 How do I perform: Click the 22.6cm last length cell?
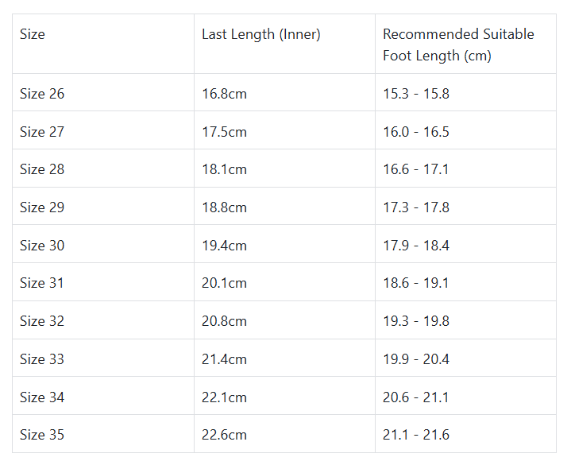point(224,435)
